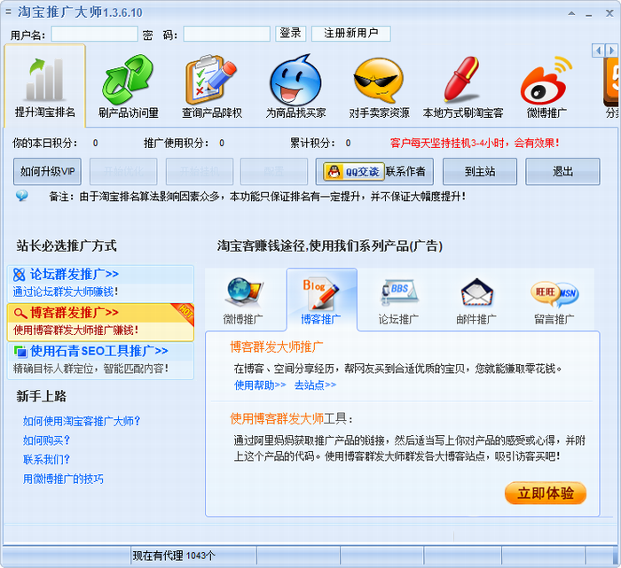Click the orange 立即体验 button
This screenshot has width=621, height=568.
[546, 493]
